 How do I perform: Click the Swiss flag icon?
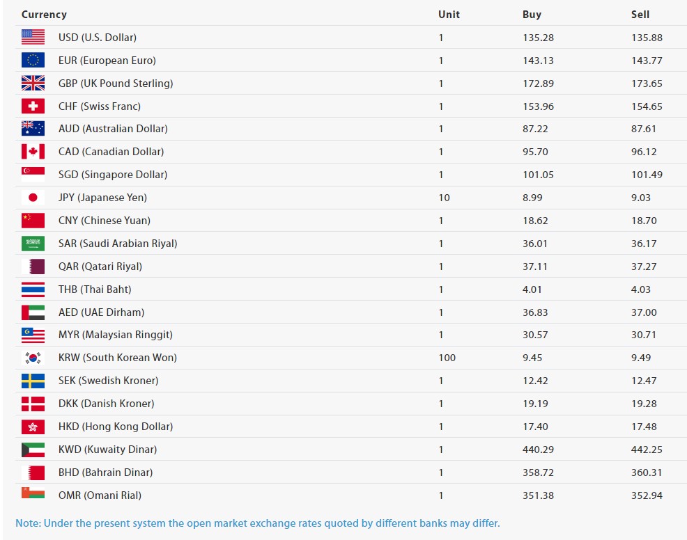point(33,106)
